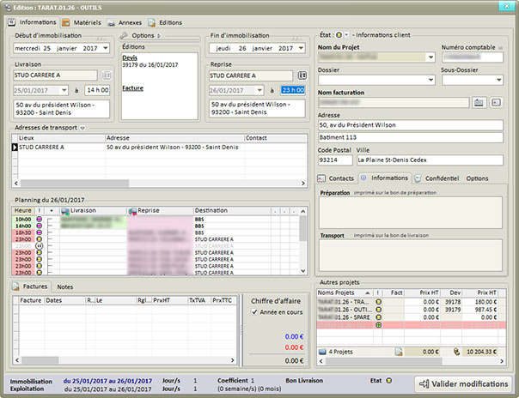Click the status circle on the 10h00 row
The image size is (519, 398).
(x=40, y=219)
